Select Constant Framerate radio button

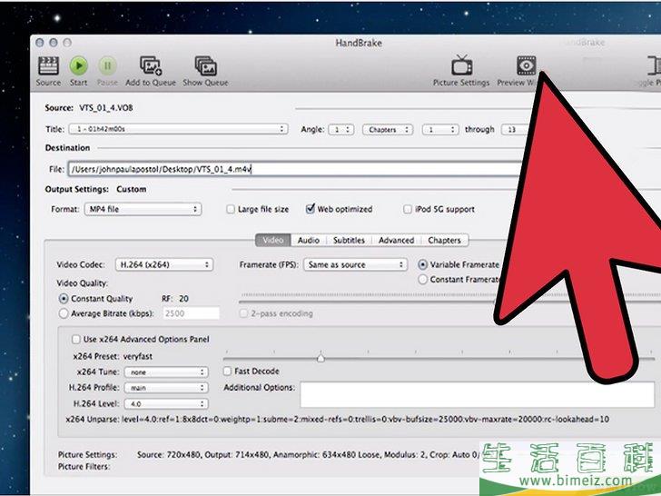click(422, 280)
